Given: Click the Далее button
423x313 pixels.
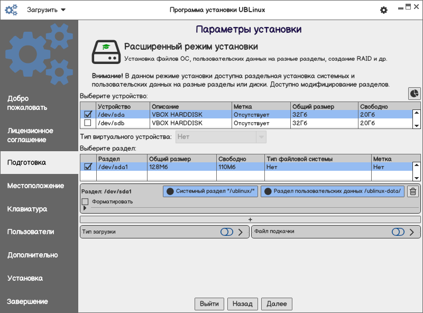Looking at the screenshot, I should 277,304.
